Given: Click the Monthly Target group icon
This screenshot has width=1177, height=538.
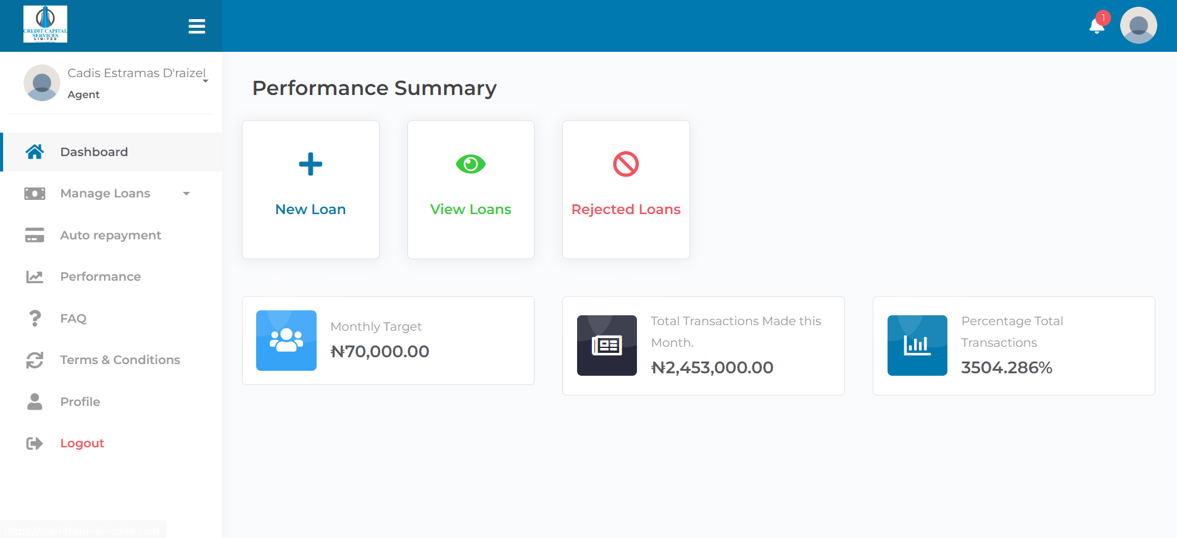Looking at the screenshot, I should [x=286, y=341].
